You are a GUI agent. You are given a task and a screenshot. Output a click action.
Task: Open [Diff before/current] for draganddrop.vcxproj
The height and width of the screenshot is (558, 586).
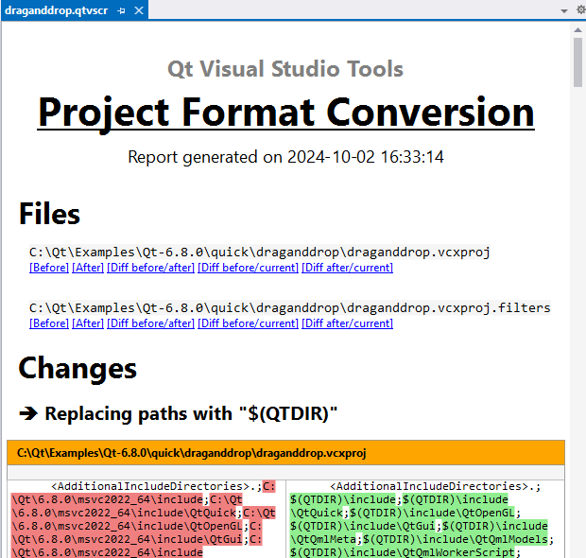pyautogui.click(x=249, y=268)
